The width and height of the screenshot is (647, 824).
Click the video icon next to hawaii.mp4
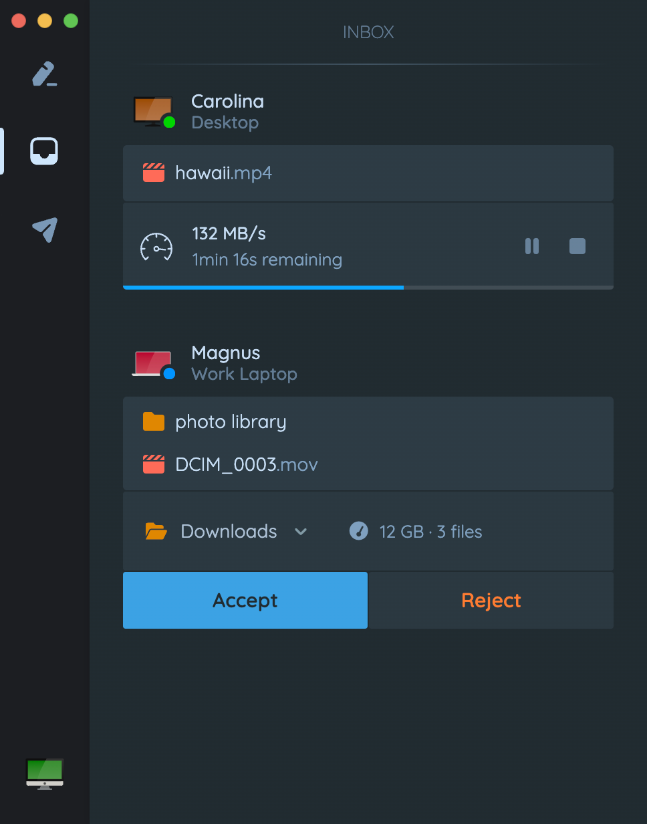coord(153,172)
